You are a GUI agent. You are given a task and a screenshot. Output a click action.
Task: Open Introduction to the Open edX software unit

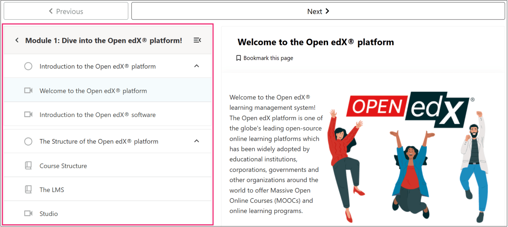click(x=98, y=114)
